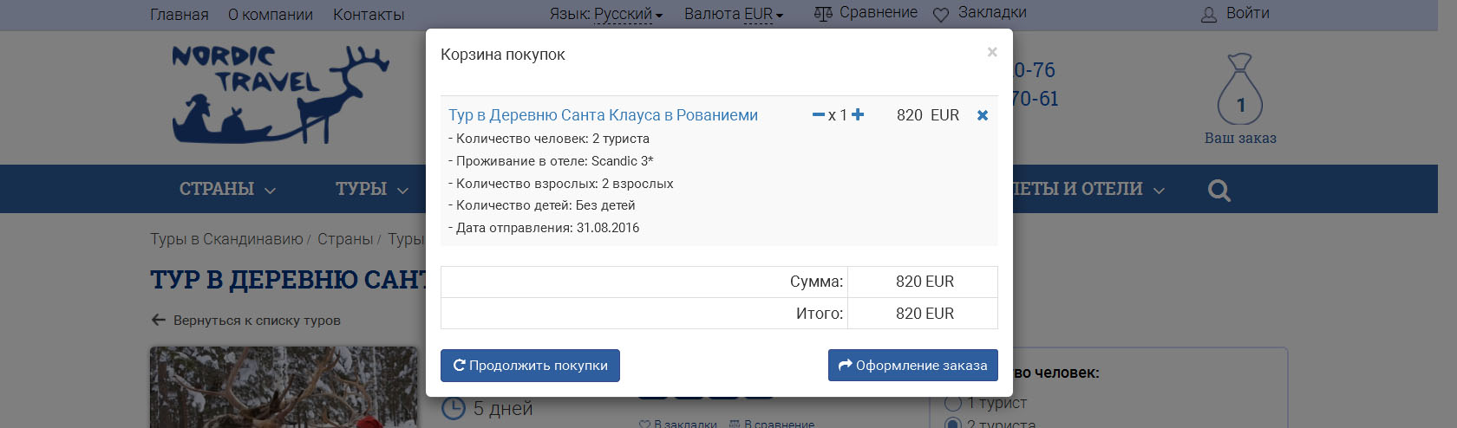1457x428 pixels.
Task: Go to Главная page
Action: (x=179, y=15)
